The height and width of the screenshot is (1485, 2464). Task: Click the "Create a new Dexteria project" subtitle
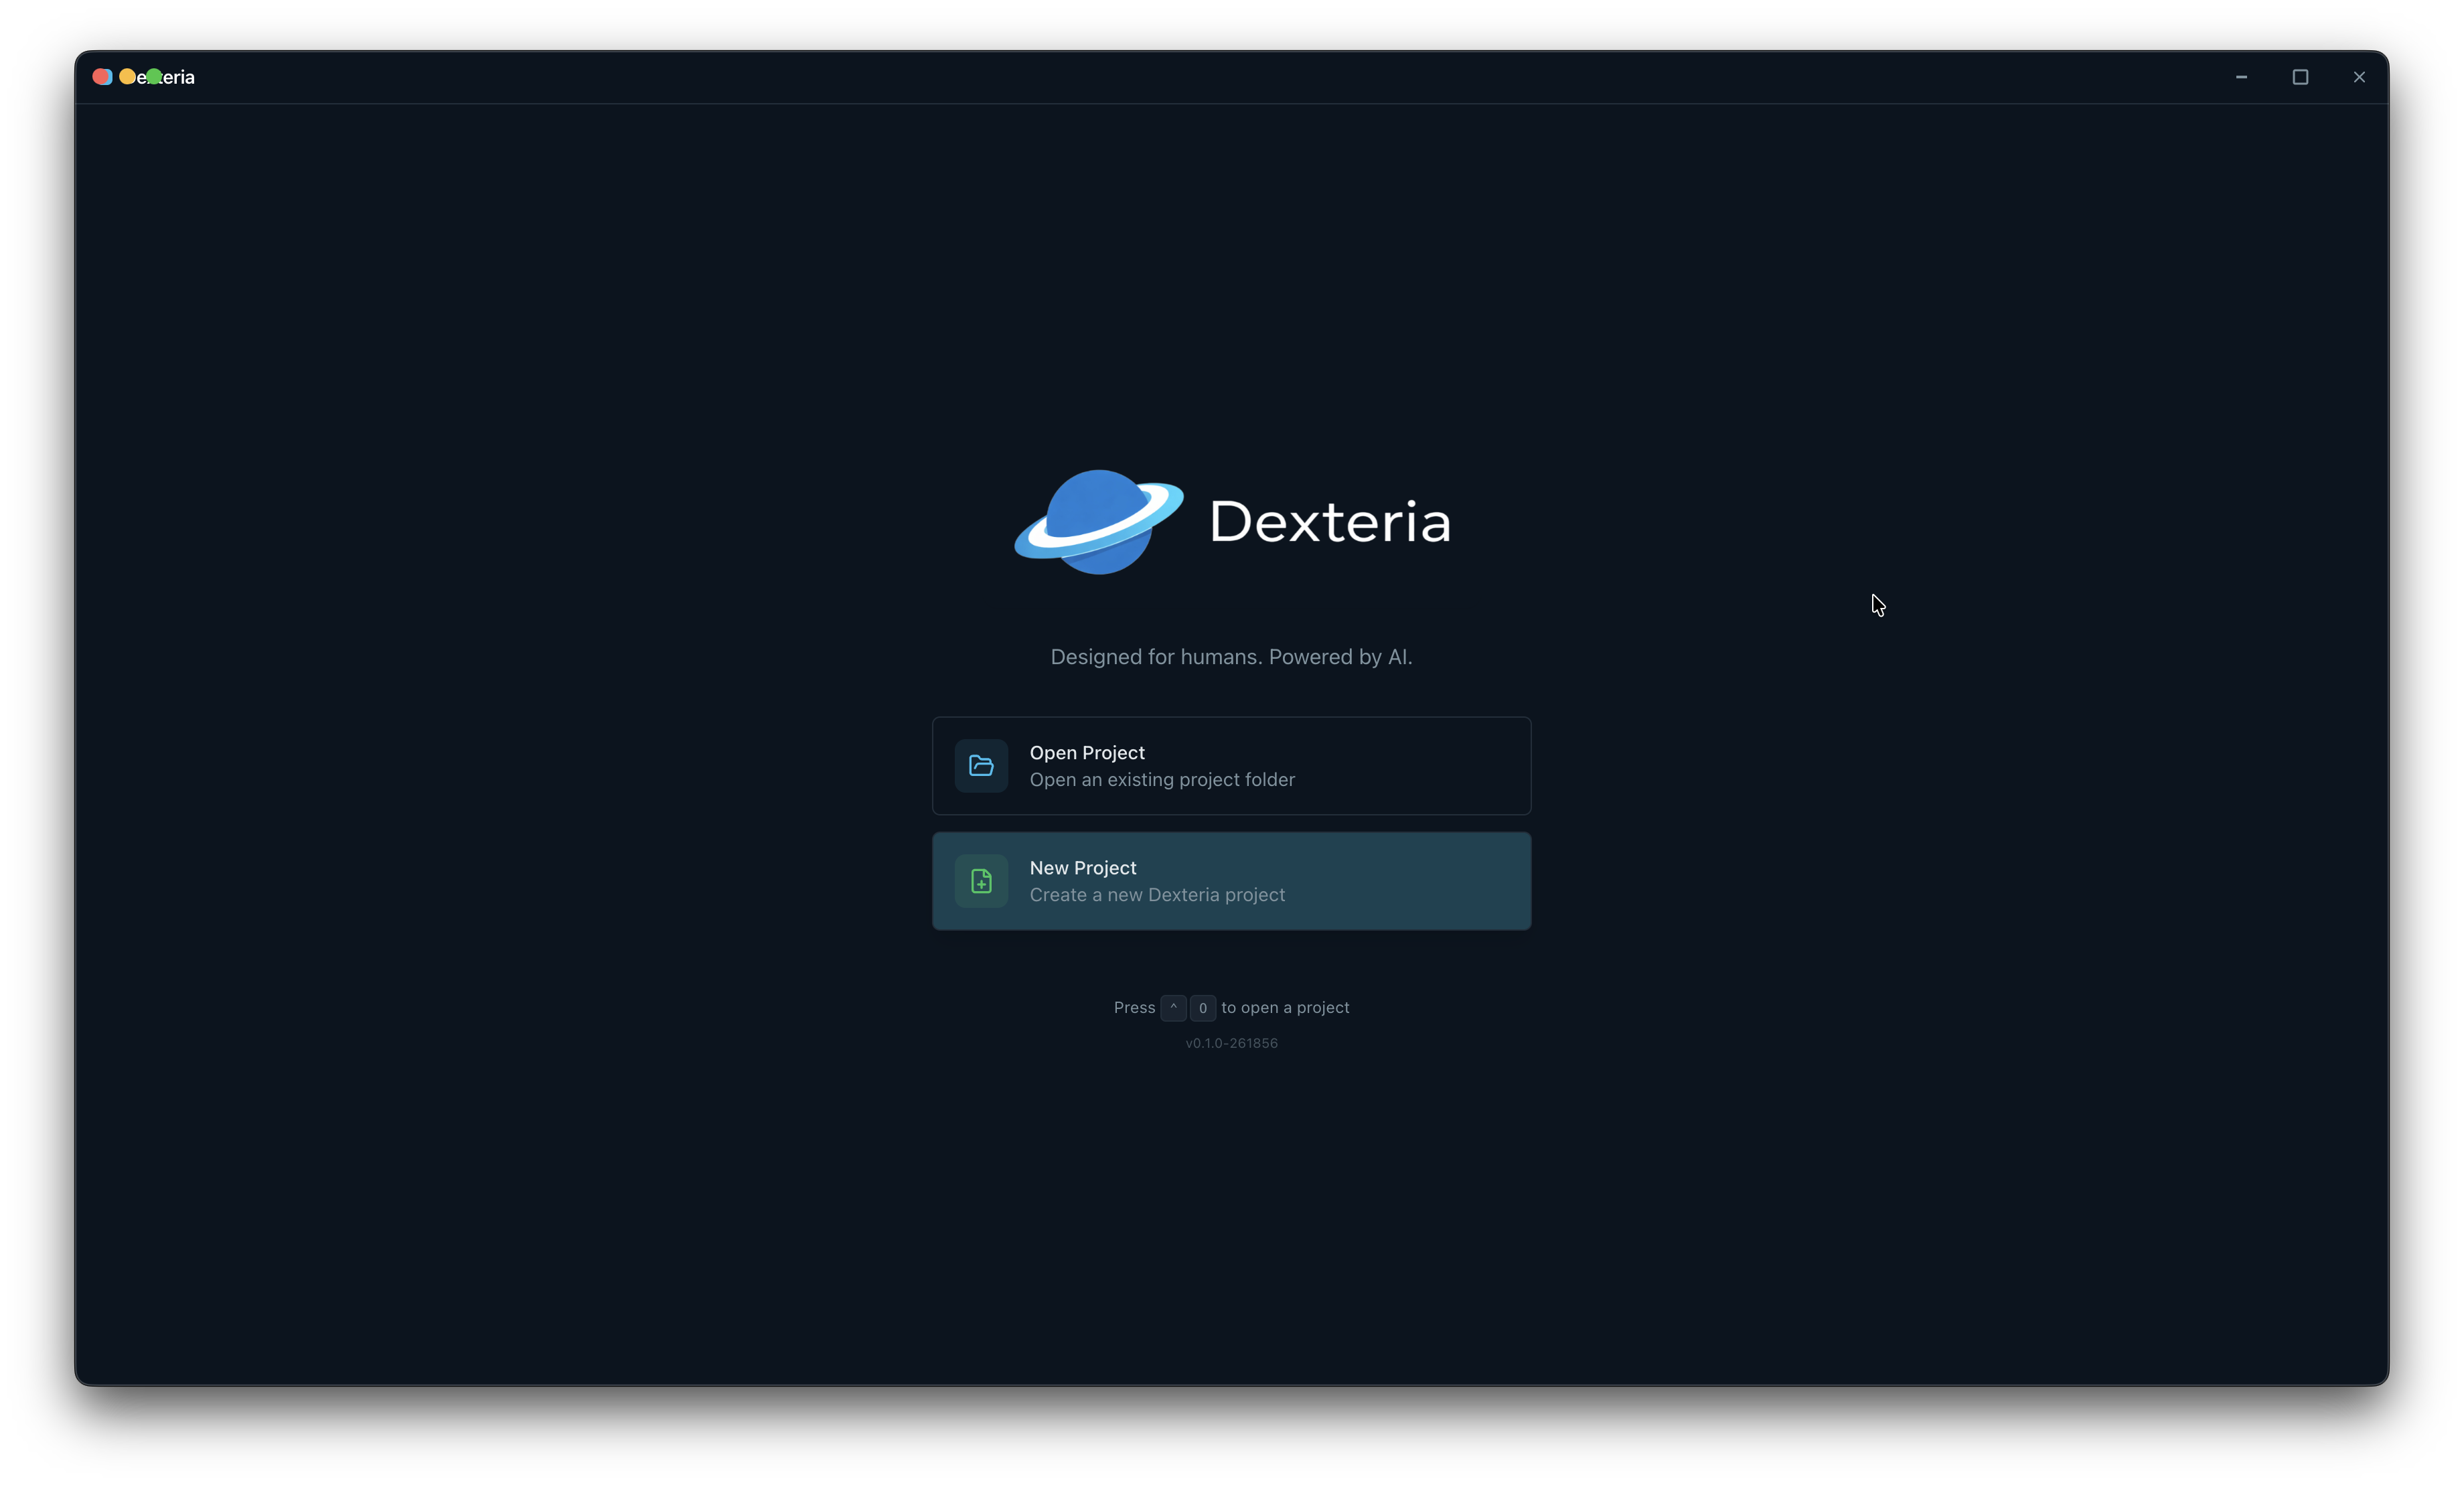coord(1157,895)
